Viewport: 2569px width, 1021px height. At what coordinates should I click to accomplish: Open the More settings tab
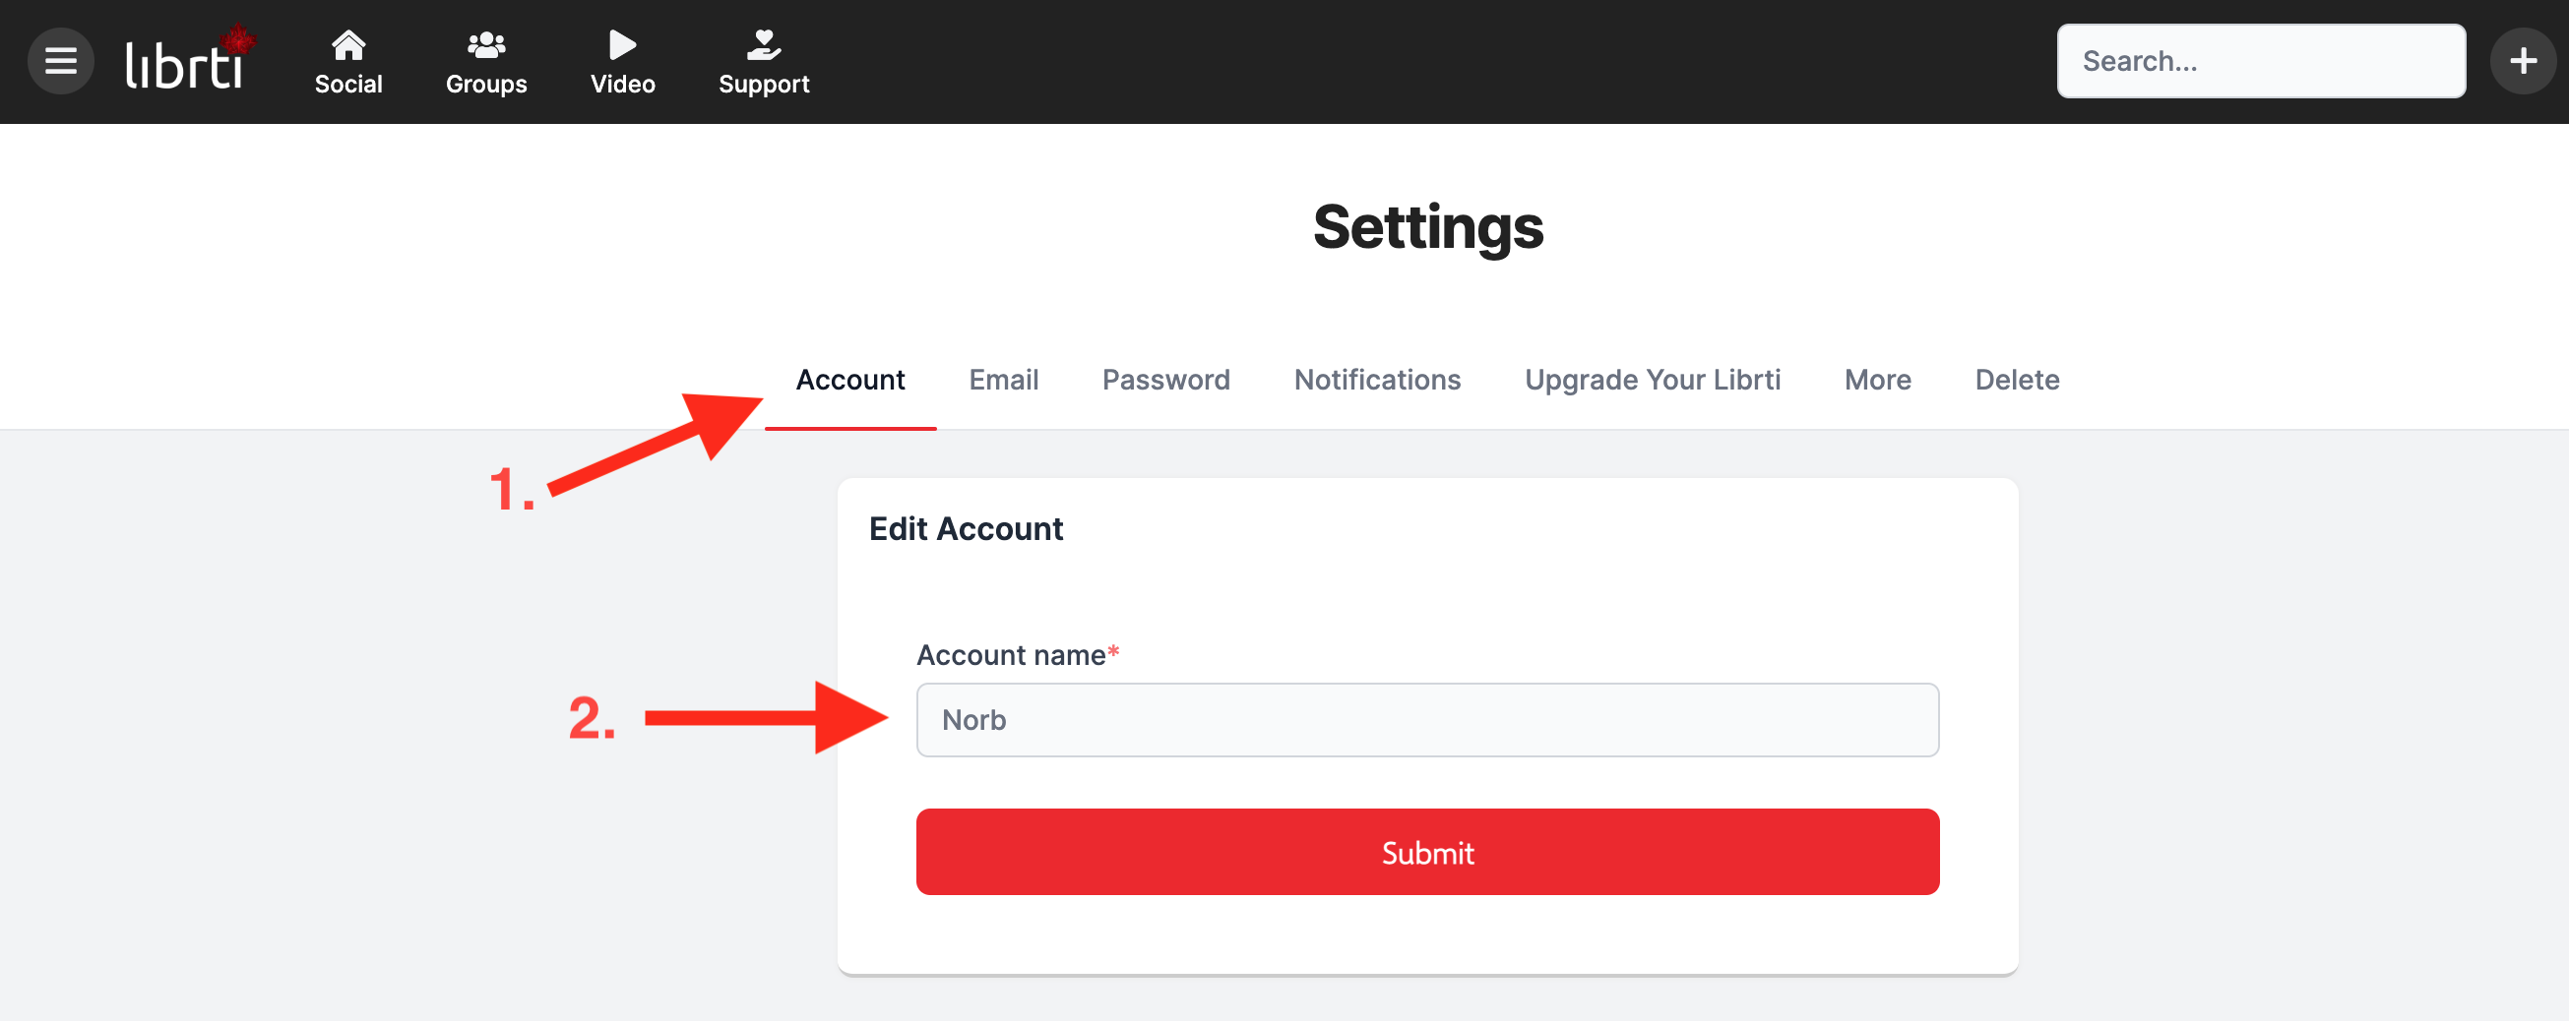(x=1877, y=380)
